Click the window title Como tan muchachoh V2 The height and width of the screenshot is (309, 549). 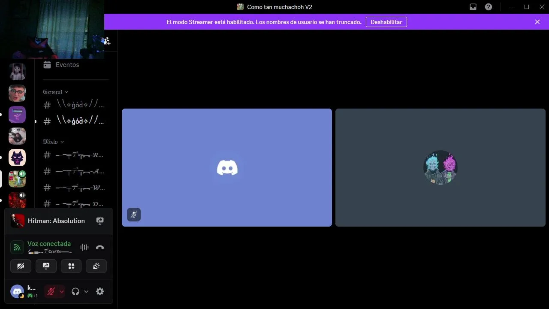tap(280, 7)
